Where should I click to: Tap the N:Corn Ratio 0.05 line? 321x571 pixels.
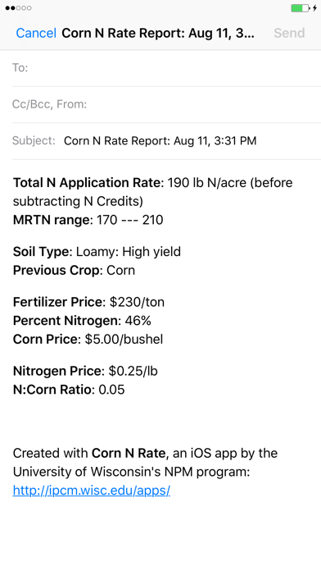[69, 390]
